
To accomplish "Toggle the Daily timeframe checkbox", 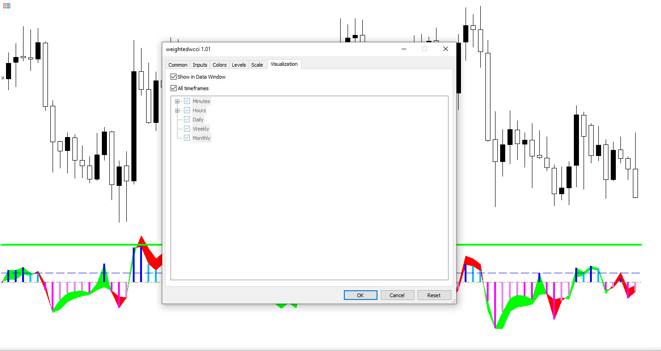I will [x=187, y=120].
